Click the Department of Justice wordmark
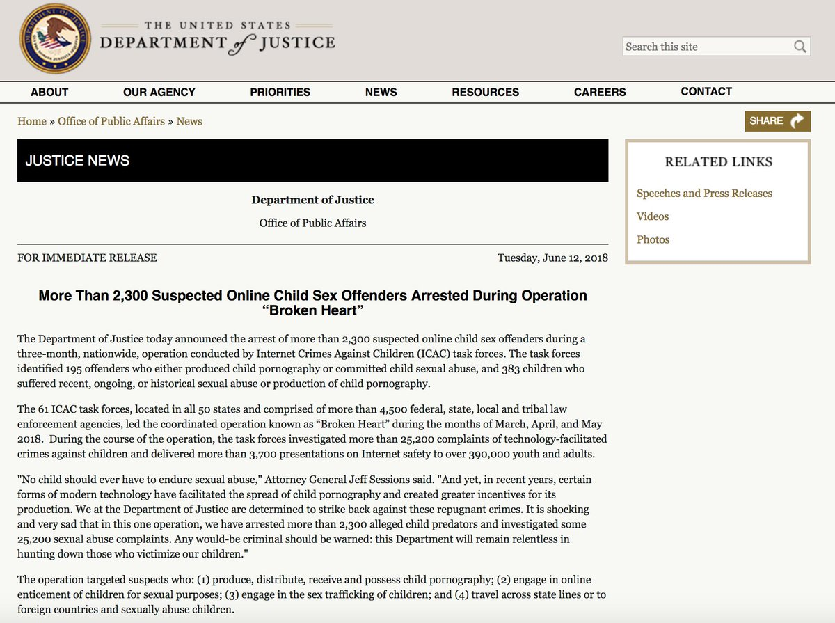 217,38
